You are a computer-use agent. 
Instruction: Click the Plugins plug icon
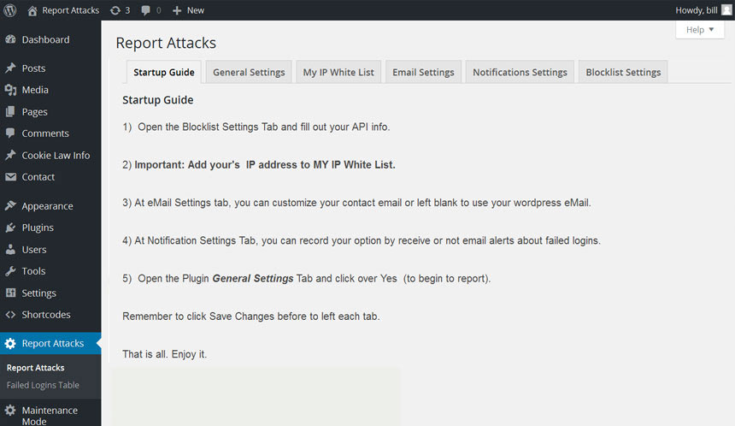pos(10,228)
